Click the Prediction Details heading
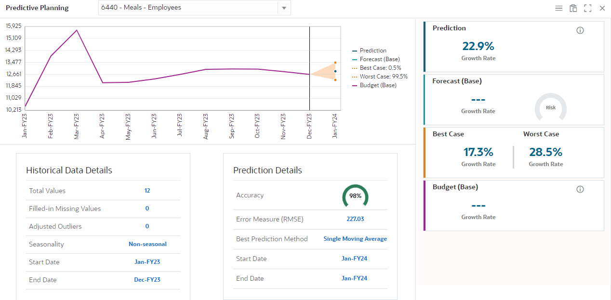This screenshot has width=611, height=300. tap(267, 170)
